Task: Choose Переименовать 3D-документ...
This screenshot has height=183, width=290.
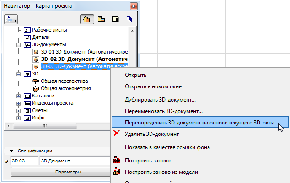Action: 200,111
